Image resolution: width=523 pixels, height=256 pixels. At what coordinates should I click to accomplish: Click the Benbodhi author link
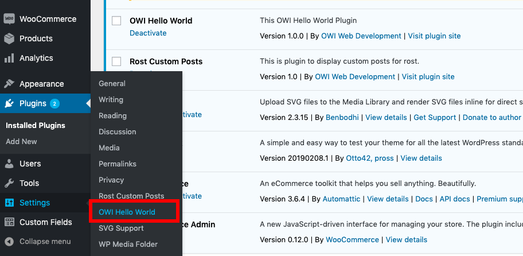[342, 118]
